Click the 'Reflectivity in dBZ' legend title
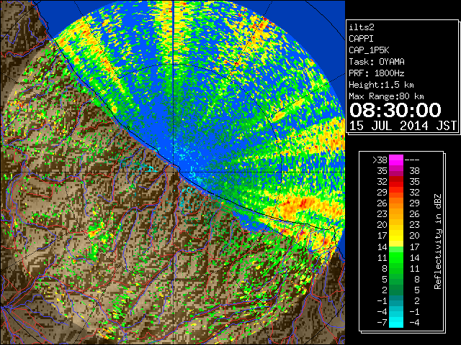Image resolution: width=461 pixels, height=345 pixels. click(x=437, y=241)
